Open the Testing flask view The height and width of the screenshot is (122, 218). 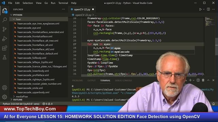[x=4, y=57]
